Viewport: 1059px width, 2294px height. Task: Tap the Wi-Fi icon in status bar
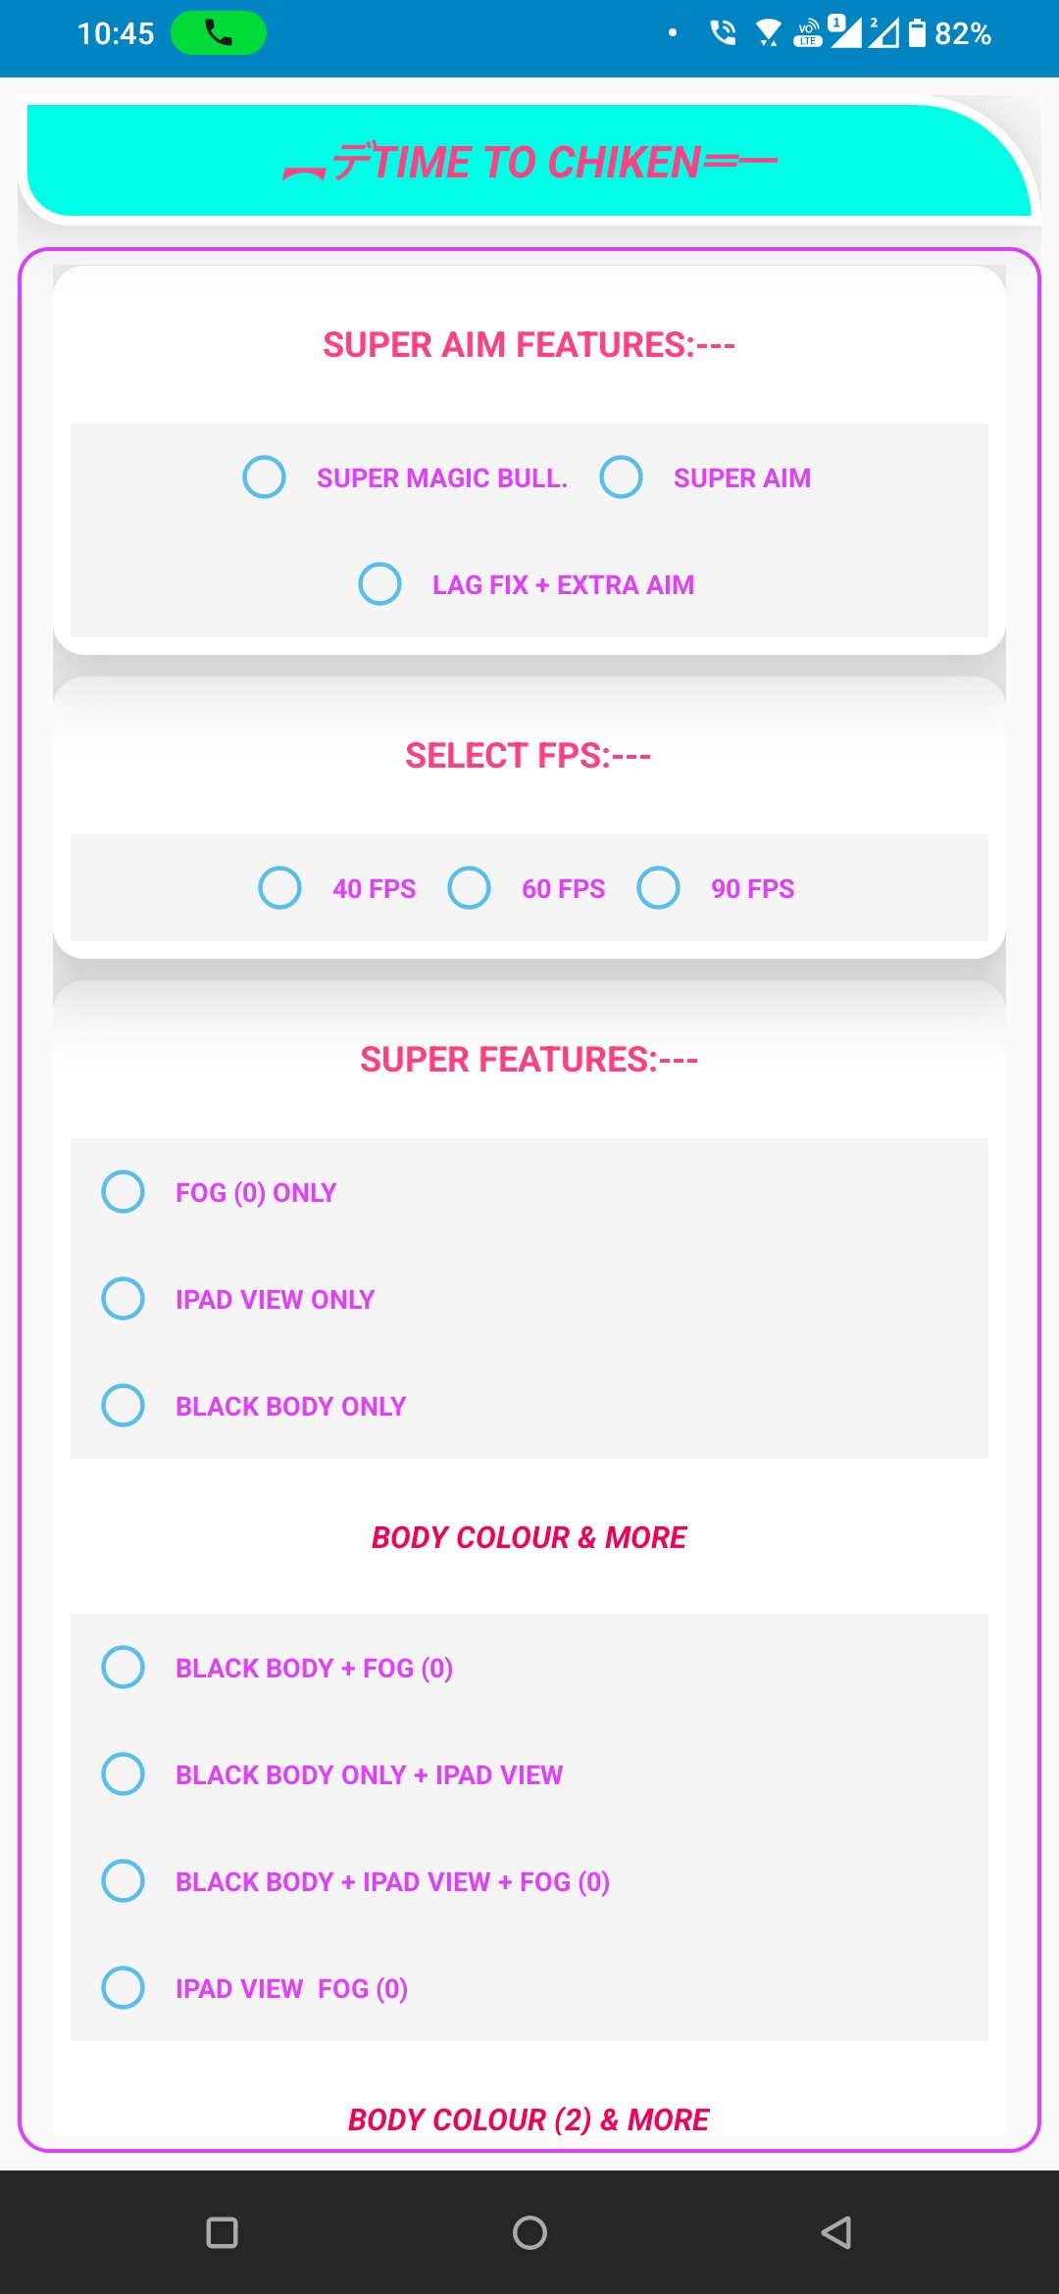[x=768, y=33]
